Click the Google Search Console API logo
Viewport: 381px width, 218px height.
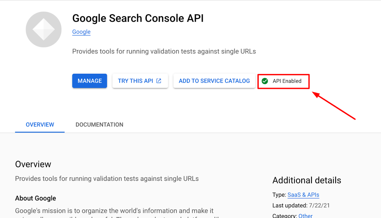pyautogui.click(x=44, y=29)
